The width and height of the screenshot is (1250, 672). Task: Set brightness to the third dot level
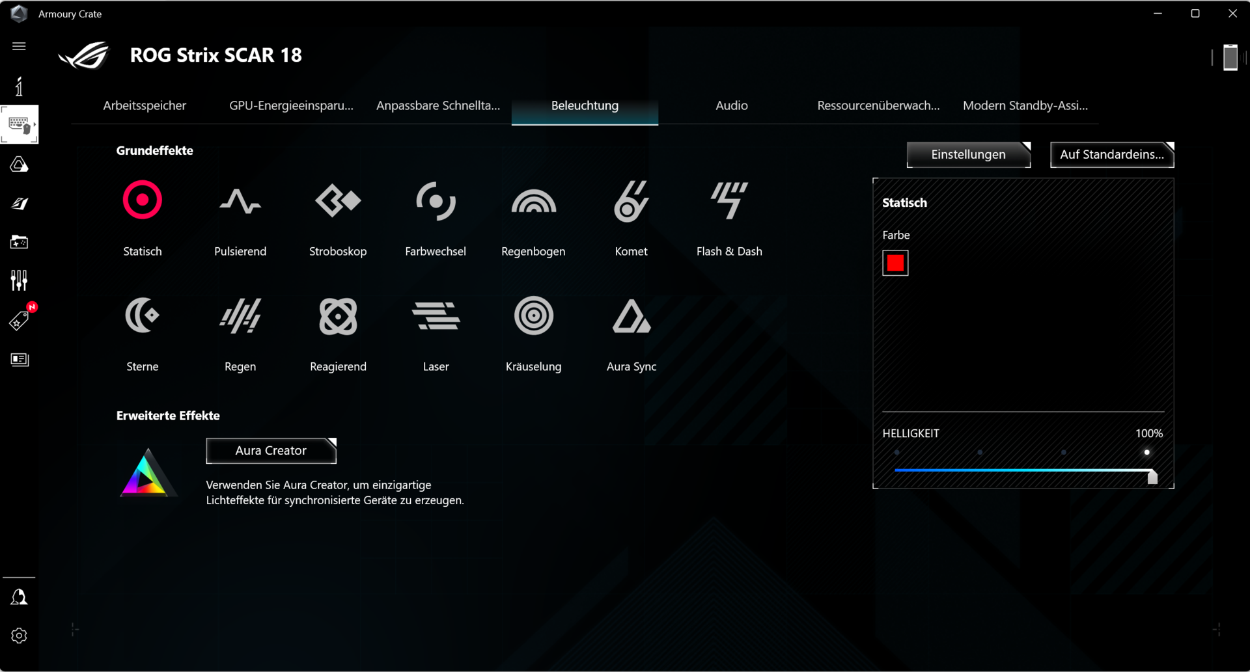click(x=1064, y=452)
